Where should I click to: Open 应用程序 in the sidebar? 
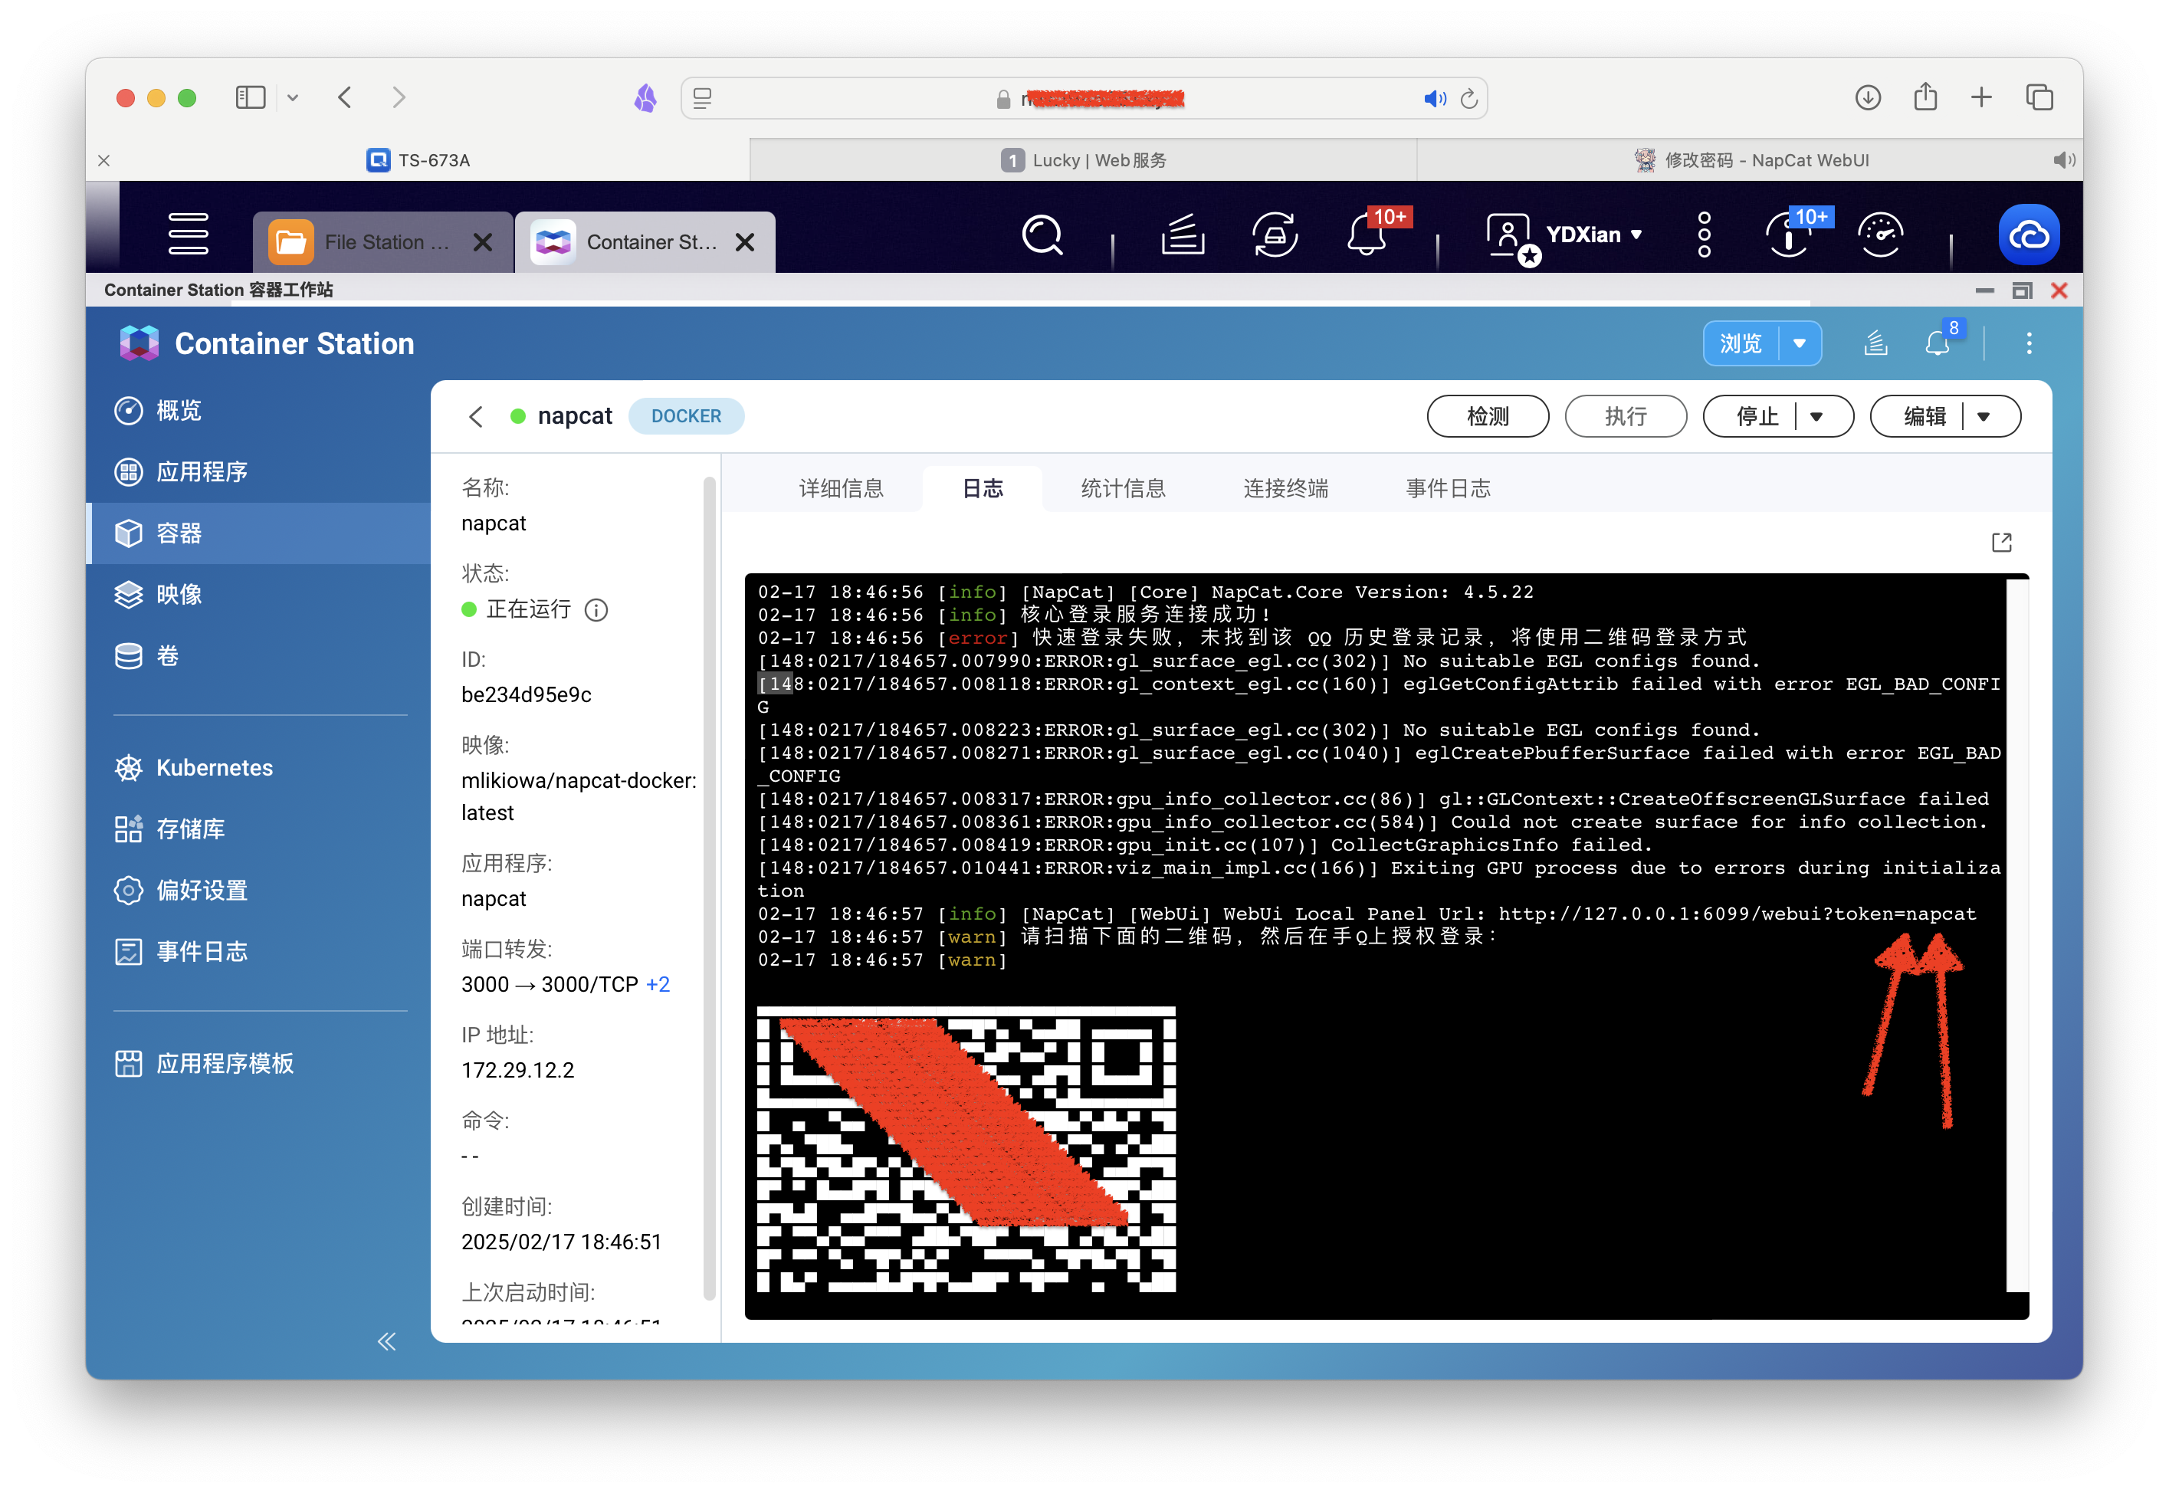click(x=258, y=472)
